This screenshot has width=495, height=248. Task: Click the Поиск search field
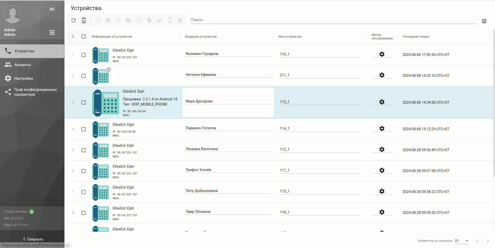(333, 20)
